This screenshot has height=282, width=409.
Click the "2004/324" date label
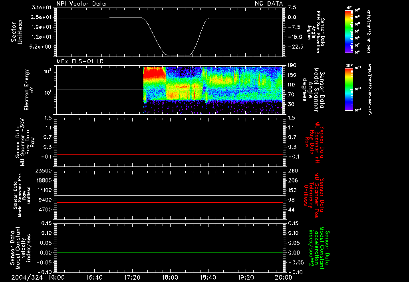coord(27,277)
